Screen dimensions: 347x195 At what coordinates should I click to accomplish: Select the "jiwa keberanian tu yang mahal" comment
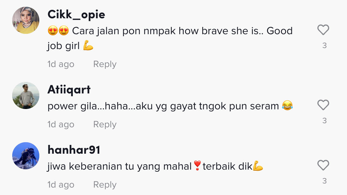pos(155,166)
